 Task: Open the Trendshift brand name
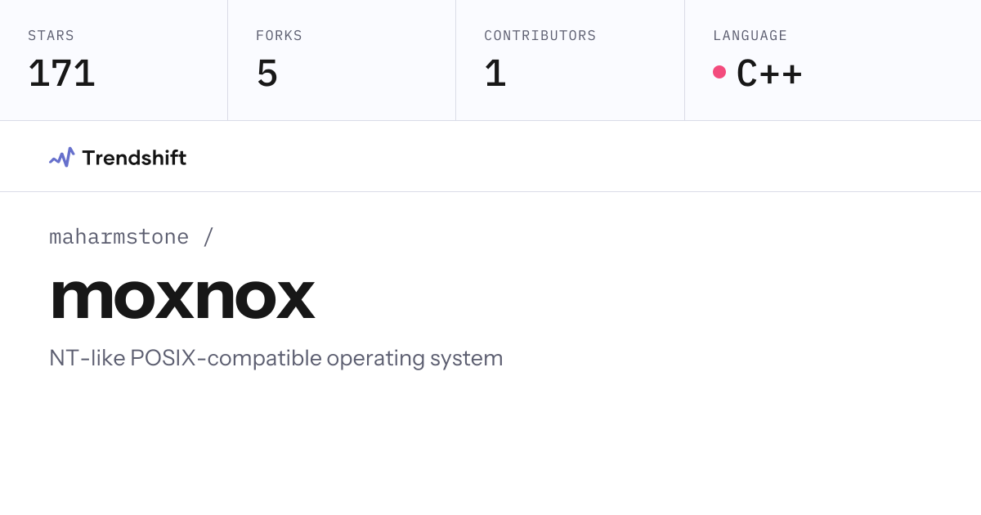(x=134, y=158)
